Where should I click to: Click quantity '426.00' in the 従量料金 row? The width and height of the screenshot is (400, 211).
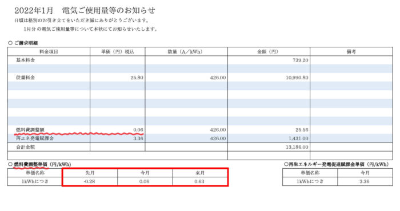218,78
